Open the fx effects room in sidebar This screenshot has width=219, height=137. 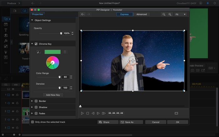click(6, 41)
